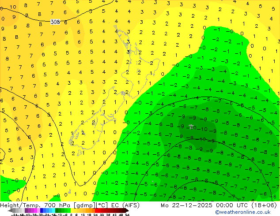This screenshot has width=280, height=216.
Task: Click the '[gdmp]' unit label in the title
Action: click(x=84, y=205)
